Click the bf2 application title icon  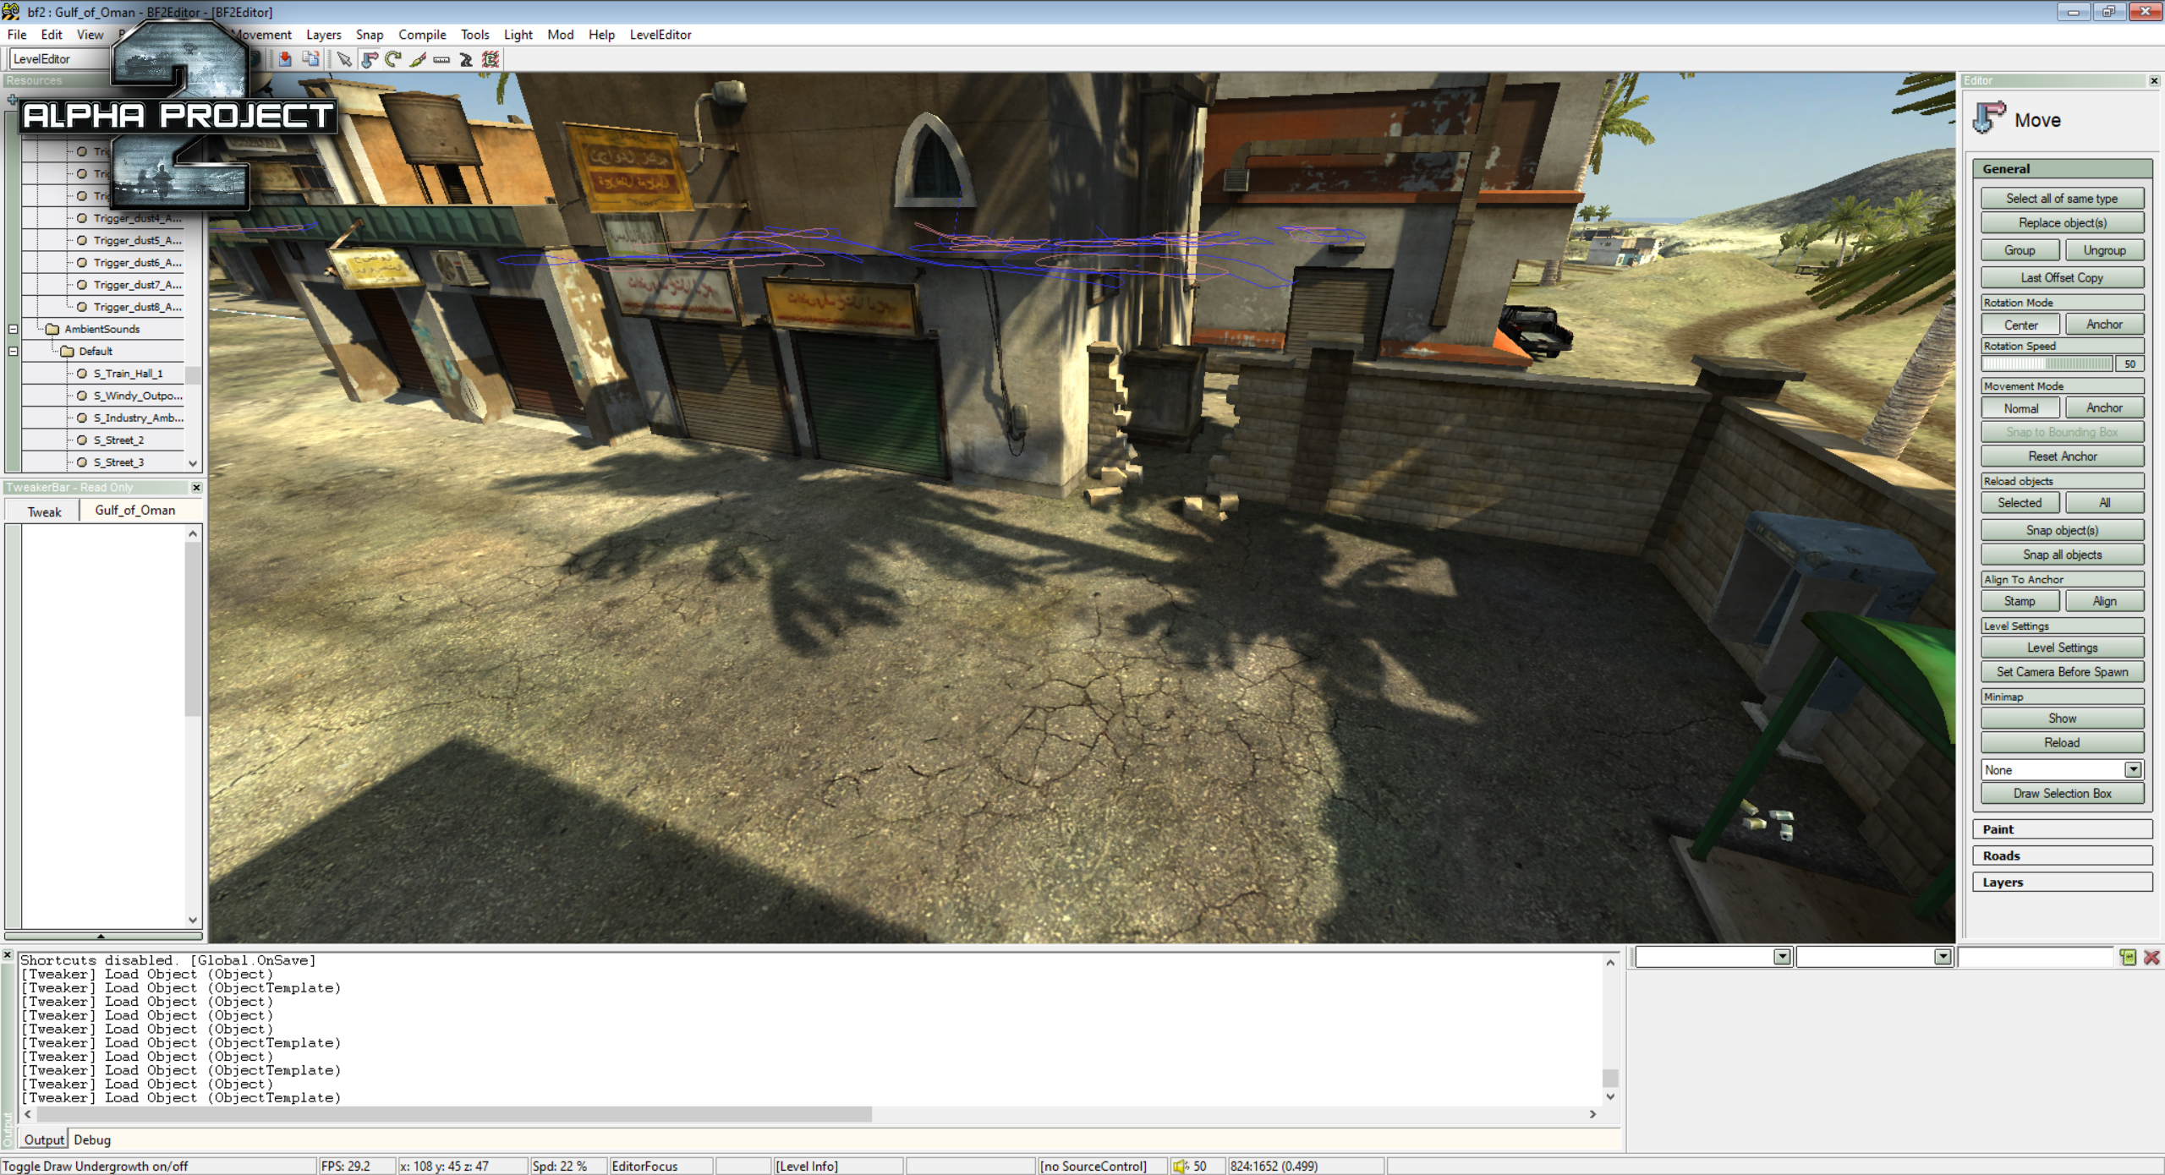coord(11,12)
